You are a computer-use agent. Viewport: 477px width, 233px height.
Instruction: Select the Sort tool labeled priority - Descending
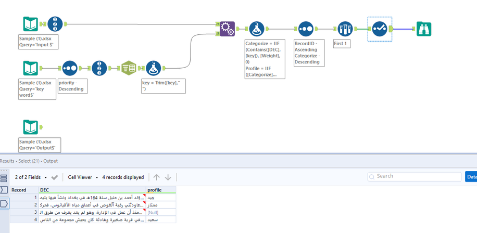70,68
